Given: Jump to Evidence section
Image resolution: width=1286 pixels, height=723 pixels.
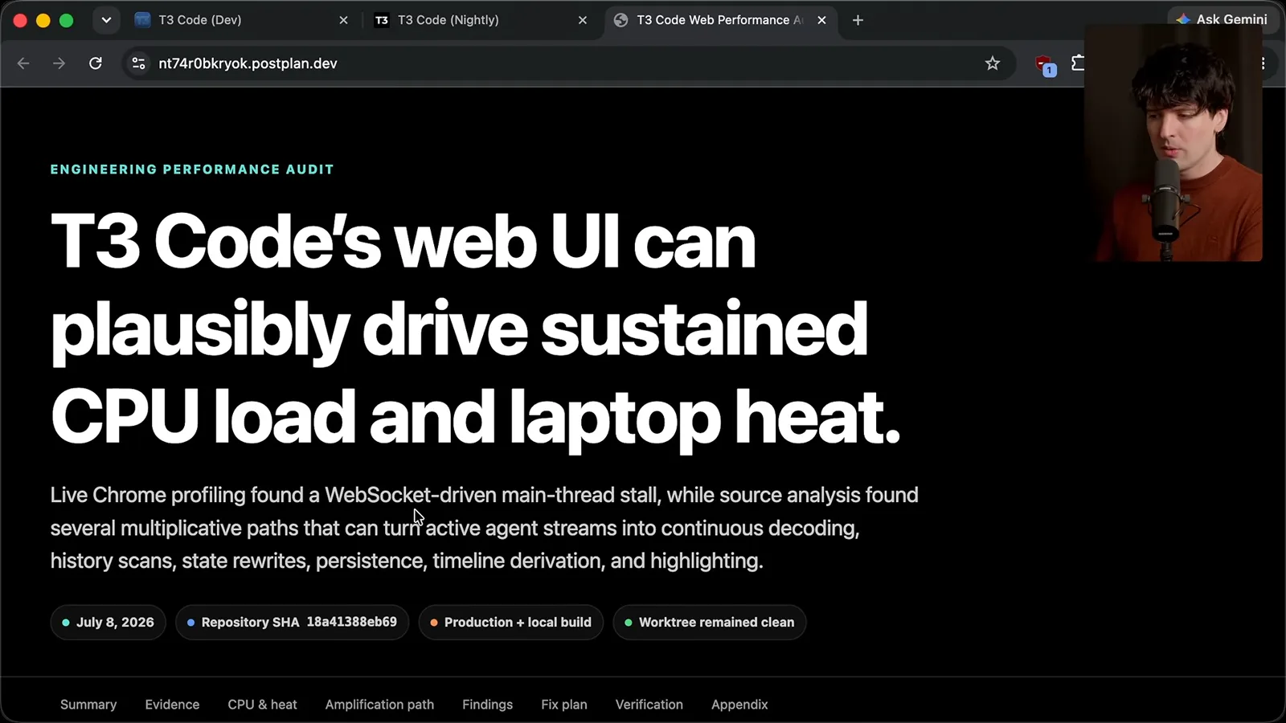Looking at the screenshot, I should pos(172,705).
